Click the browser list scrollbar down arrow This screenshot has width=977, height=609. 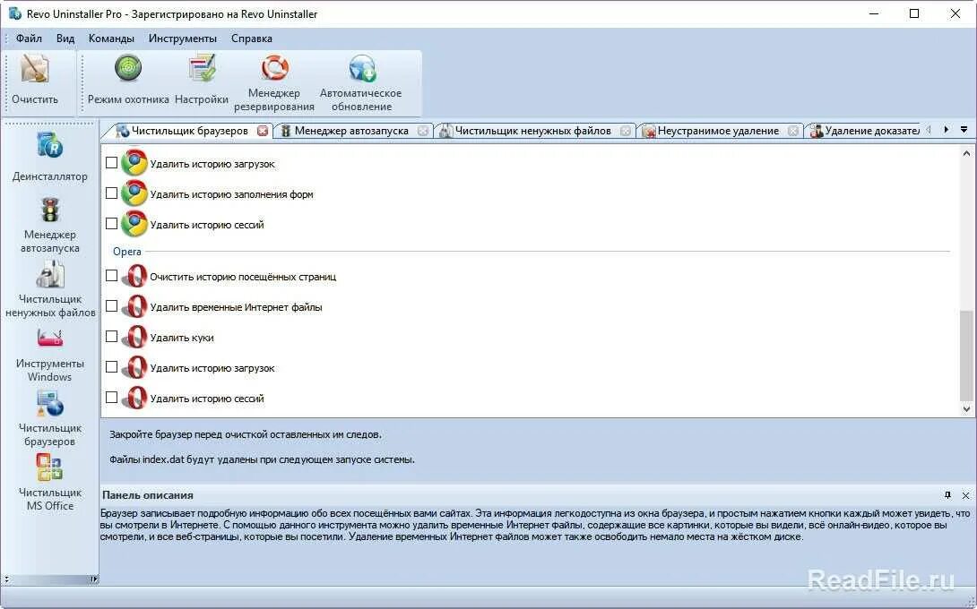click(x=966, y=409)
